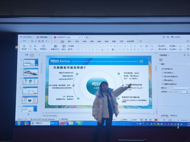Select the Solid fill (纯色填充) radio button
The width and height of the screenshot is (190, 142).
coord(162,69)
